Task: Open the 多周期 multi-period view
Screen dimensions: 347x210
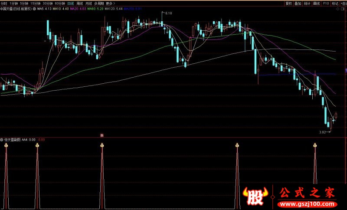Action: 99,3
